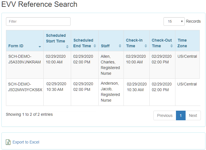Click the Allen, Charles staff cell
This screenshot has height=150, width=206.
pos(110,65)
